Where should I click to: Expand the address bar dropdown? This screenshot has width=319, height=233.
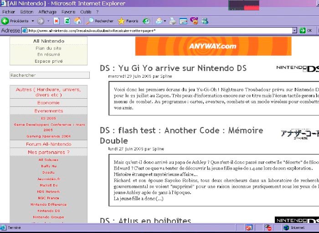point(294,31)
